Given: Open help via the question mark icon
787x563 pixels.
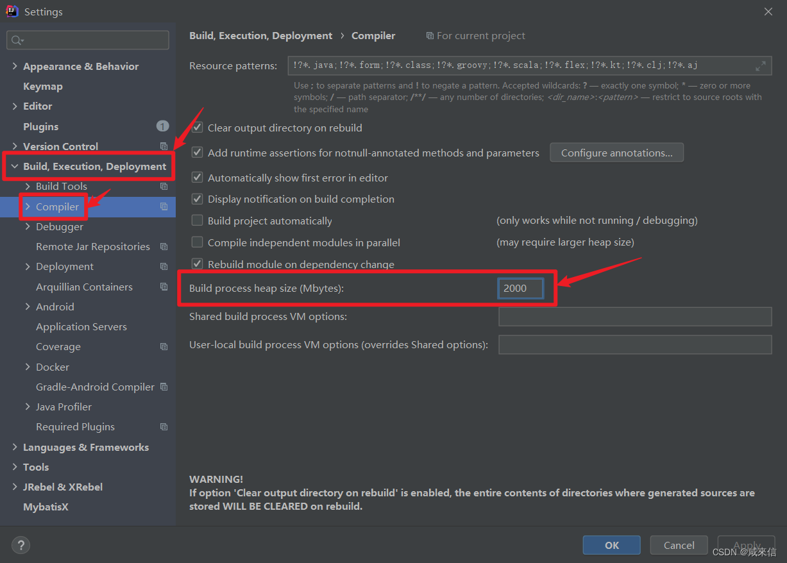Looking at the screenshot, I should pyautogui.click(x=21, y=545).
